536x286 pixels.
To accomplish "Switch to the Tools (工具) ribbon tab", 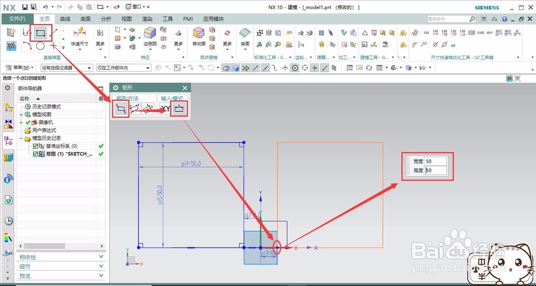I will point(167,19).
